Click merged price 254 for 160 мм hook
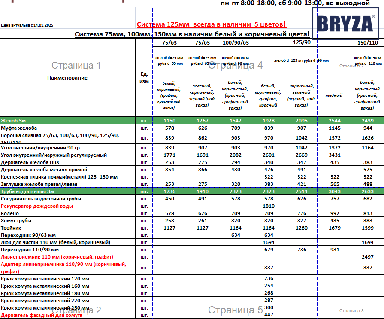This screenshot has height=319, width=384. coord(269,286)
